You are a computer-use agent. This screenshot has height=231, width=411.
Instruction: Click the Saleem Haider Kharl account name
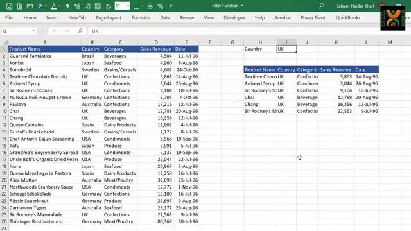point(355,6)
